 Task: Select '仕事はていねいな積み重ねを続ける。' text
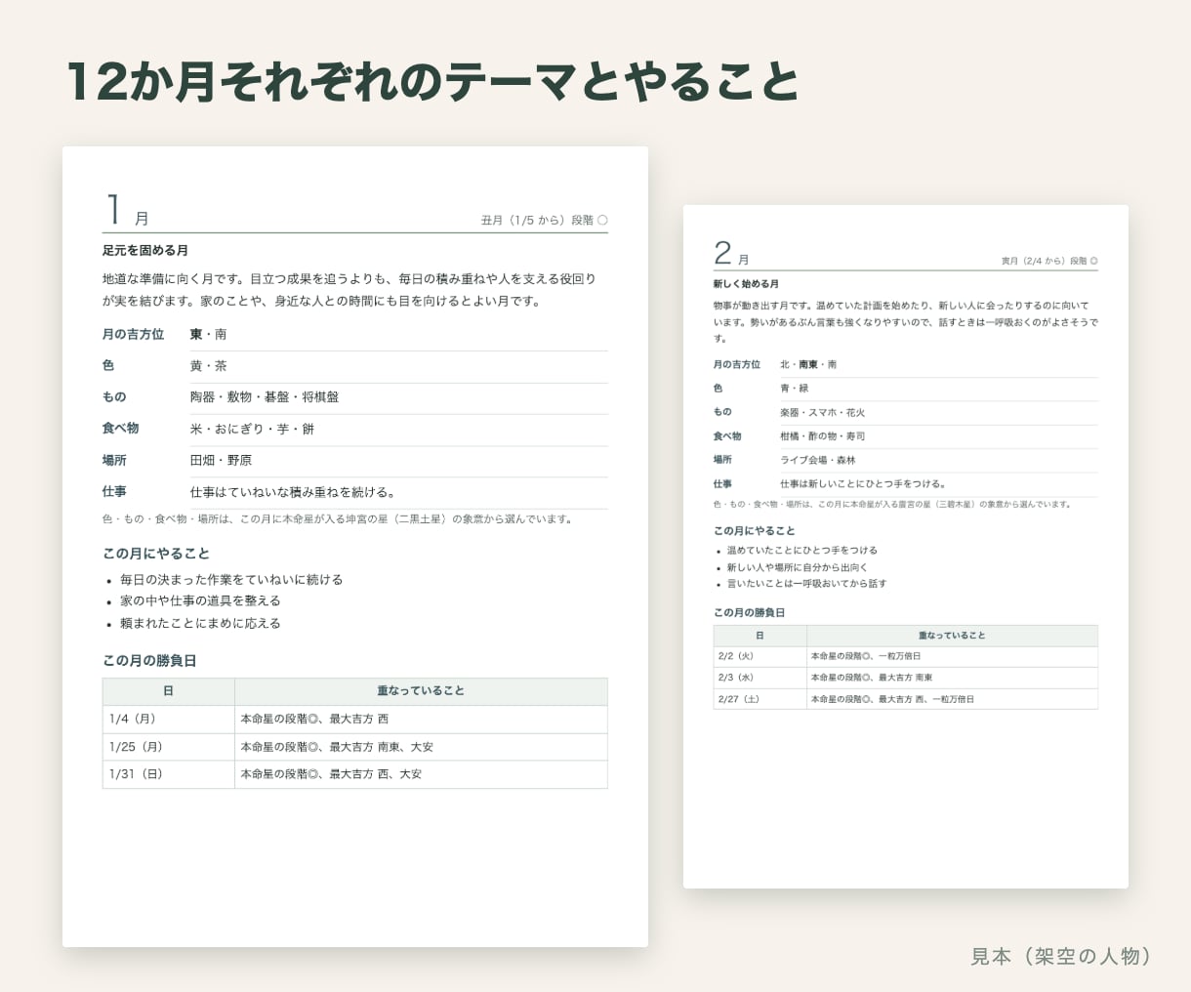tap(292, 492)
